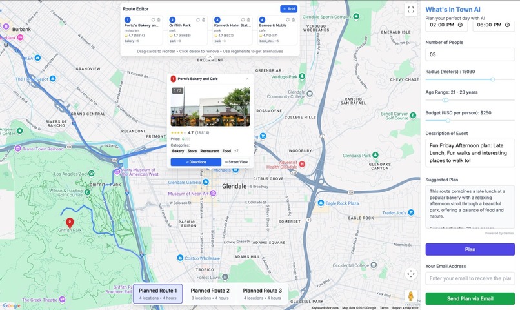Open Street View for Porto's Bakery
Viewport: 520px width, 310px height.
point(236,162)
